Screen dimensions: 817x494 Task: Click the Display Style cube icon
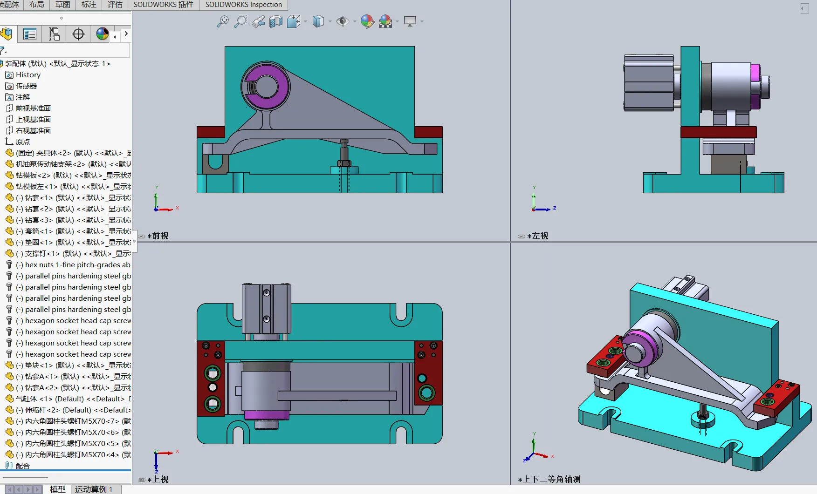(x=318, y=21)
